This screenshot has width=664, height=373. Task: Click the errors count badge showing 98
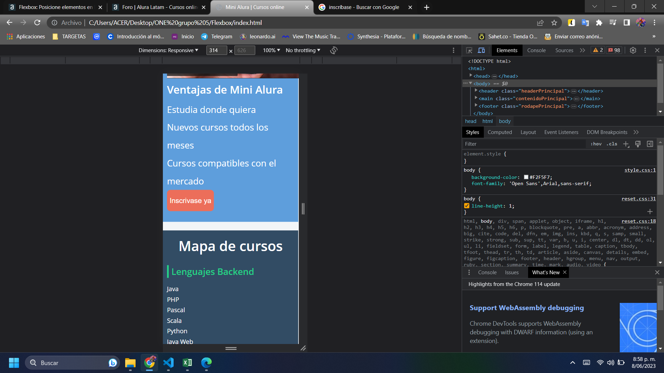[x=614, y=50]
